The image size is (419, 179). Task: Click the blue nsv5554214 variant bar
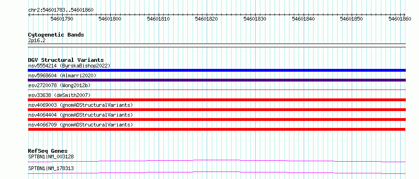click(217, 70)
